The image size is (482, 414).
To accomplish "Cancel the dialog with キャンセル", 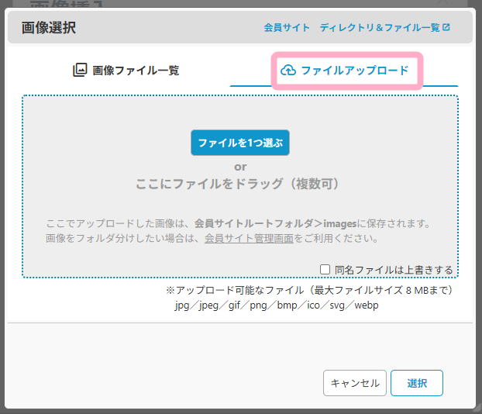I will (354, 383).
